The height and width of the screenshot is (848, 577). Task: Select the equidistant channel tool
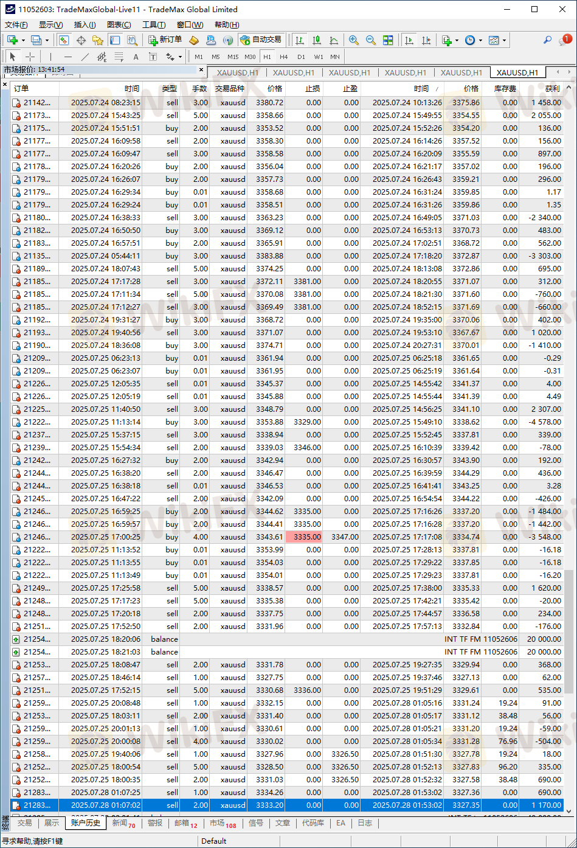tap(102, 57)
